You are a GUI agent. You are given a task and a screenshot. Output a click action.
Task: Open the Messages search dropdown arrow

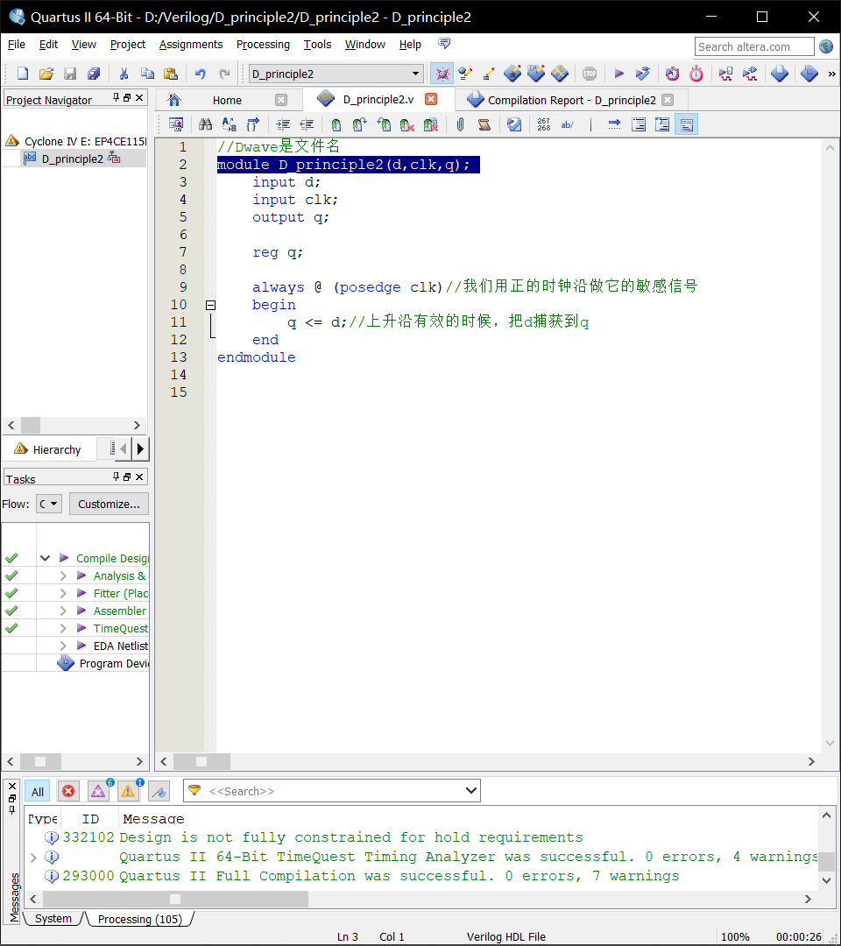pos(471,790)
